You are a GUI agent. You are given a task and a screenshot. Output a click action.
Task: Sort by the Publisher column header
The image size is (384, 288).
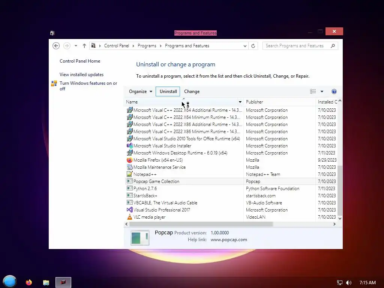pyautogui.click(x=279, y=102)
